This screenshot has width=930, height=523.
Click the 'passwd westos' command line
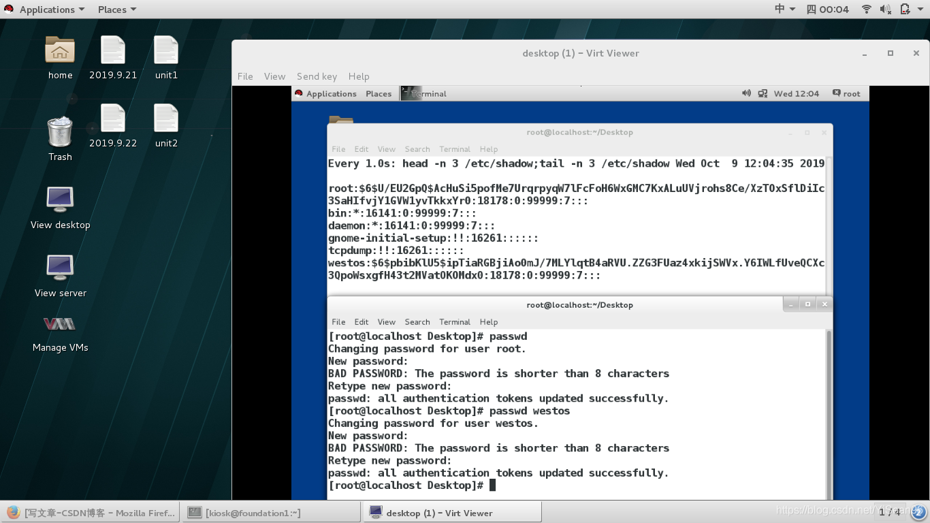click(x=449, y=411)
